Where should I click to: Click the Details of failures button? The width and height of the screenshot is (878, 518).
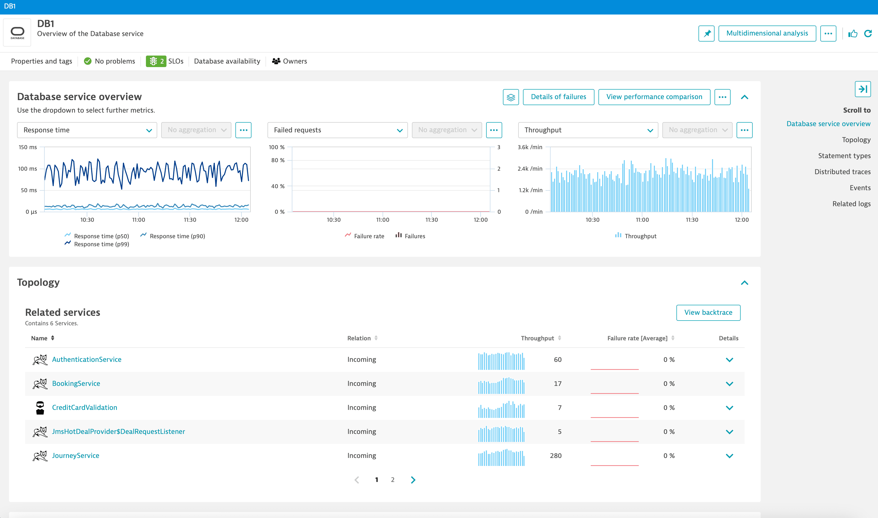558,97
